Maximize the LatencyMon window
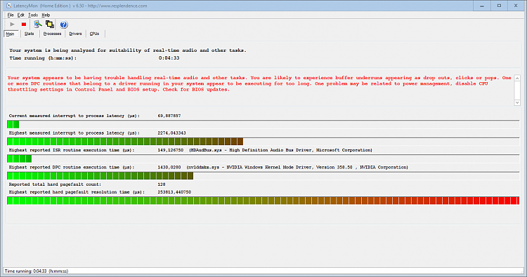 [499, 6]
